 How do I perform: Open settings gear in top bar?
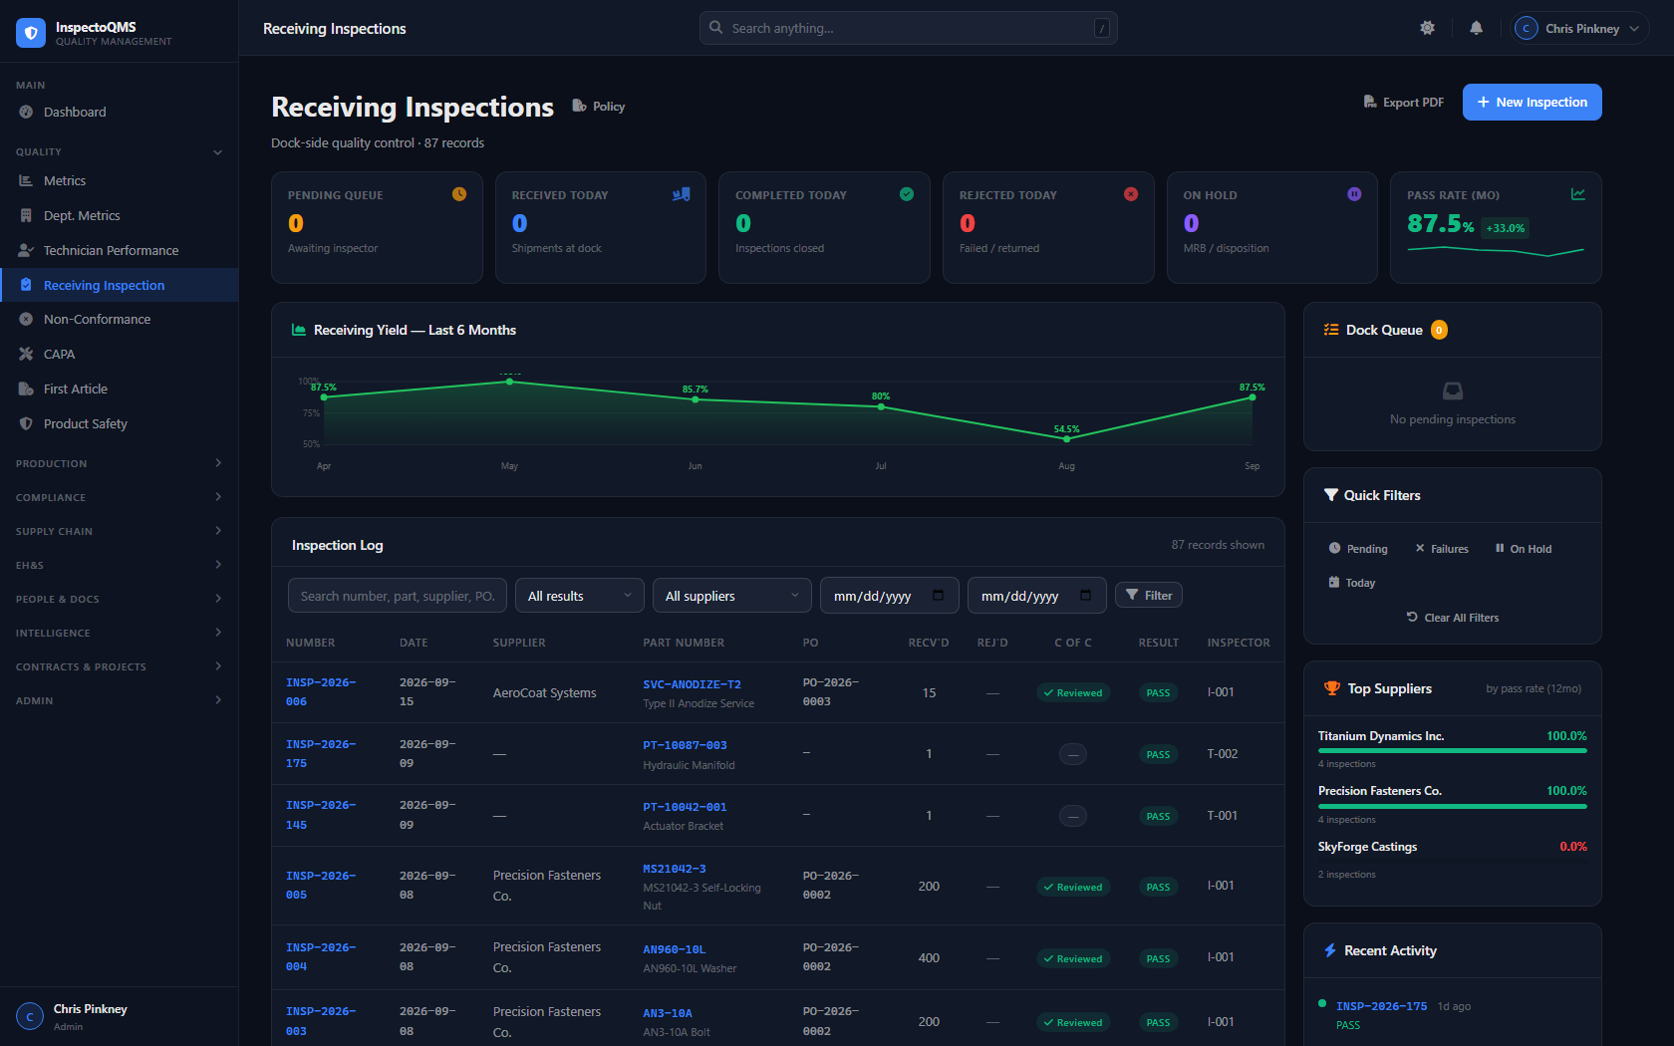1427,28
